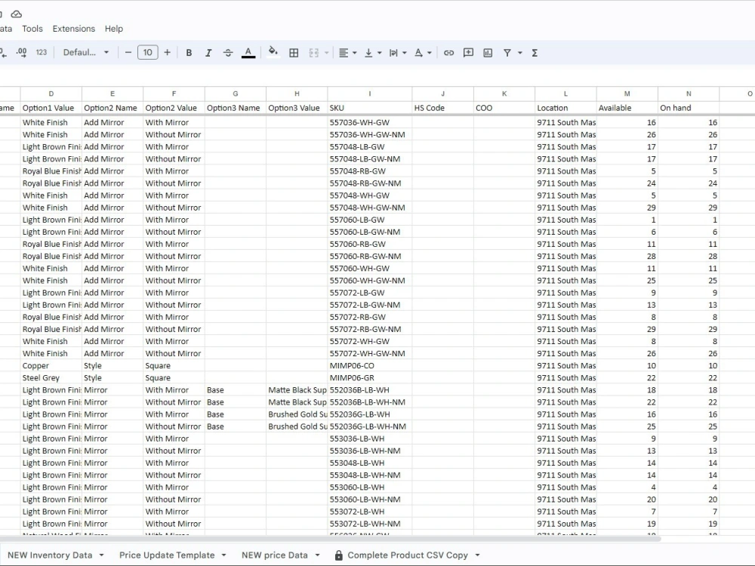This screenshot has width=755, height=566.
Task: Select the Copper option value cell
Action: tap(51, 366)
